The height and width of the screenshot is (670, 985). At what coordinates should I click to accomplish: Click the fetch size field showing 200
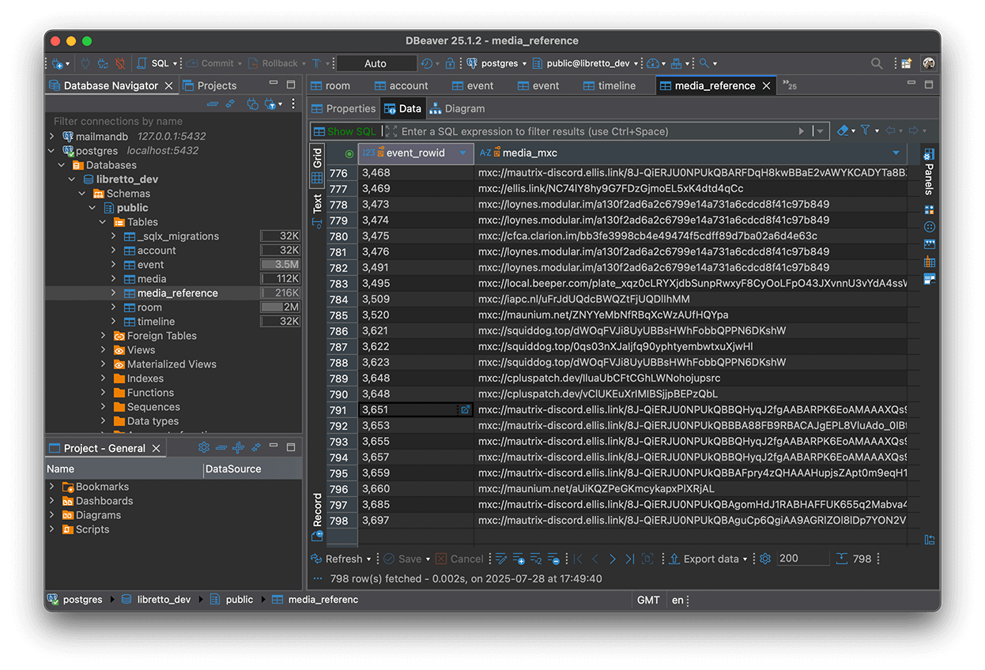pyautogui.click(x=802, y=559)
